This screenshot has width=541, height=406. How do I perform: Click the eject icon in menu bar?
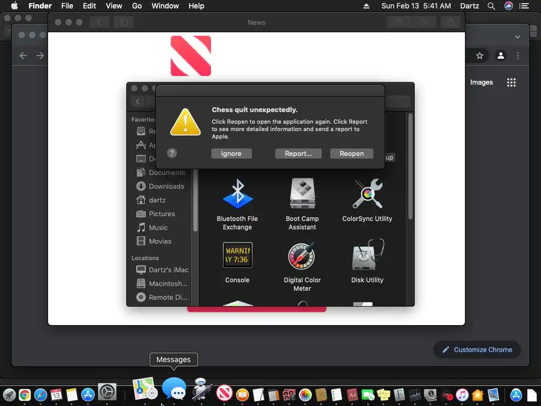click(x=367, y=6)
